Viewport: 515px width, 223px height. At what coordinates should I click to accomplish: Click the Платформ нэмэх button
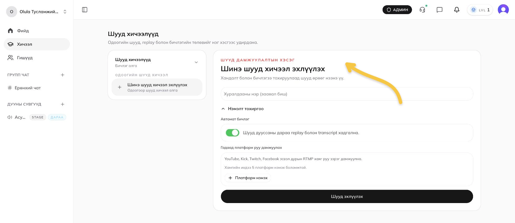(x=248, y=178)
